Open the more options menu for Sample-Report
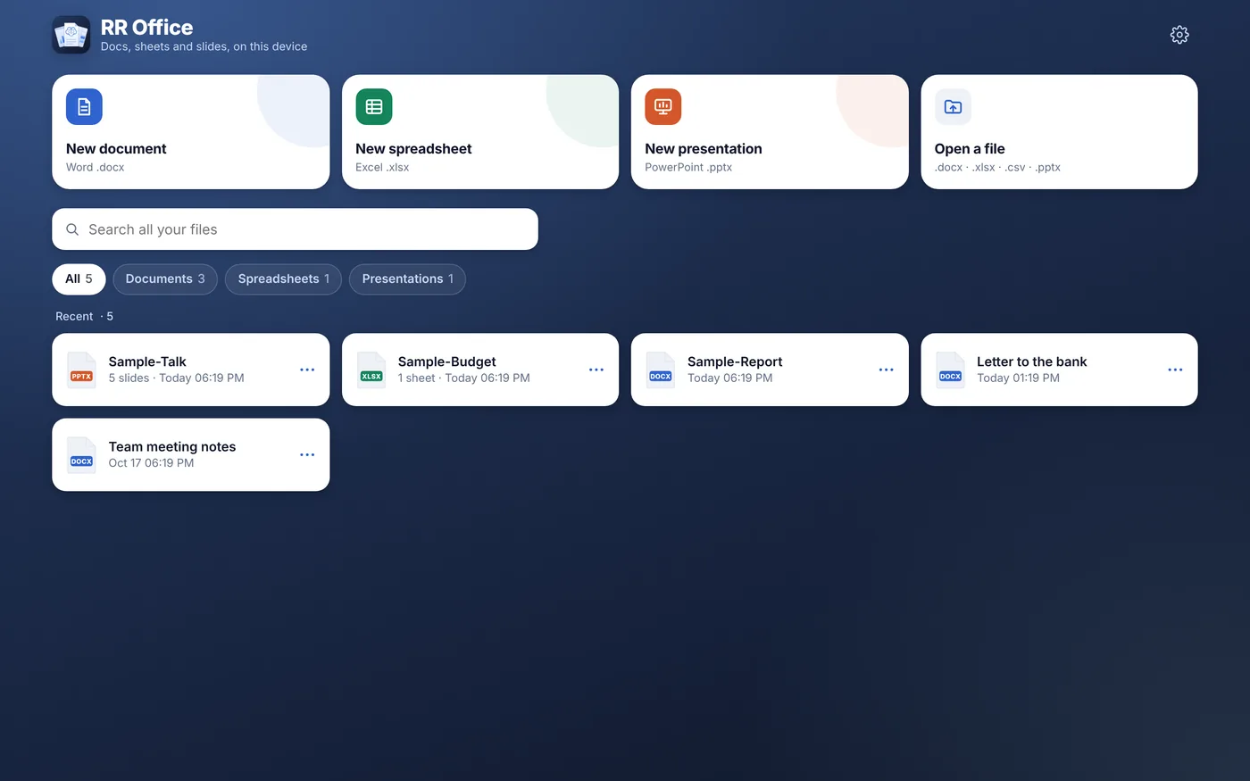Screen dimensions: 1250x781 coord(886,370)
